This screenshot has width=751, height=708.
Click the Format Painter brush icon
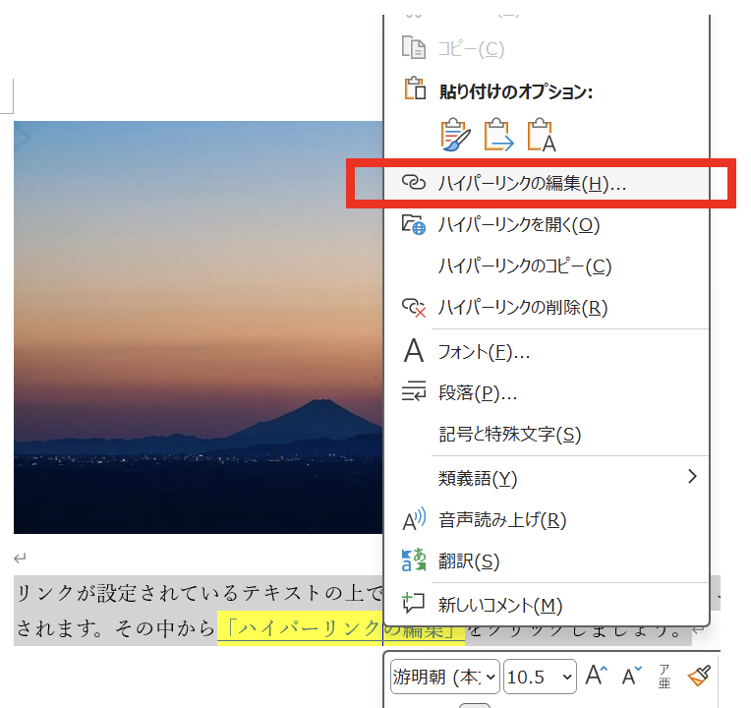click(698, 676)
